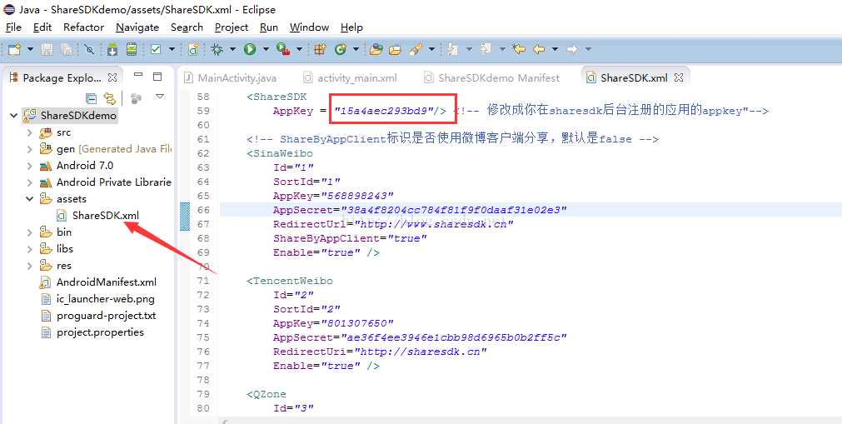
Task: Open the Lint check dropdown arrow
Action: pyautogui.click(x=172, y=49)
